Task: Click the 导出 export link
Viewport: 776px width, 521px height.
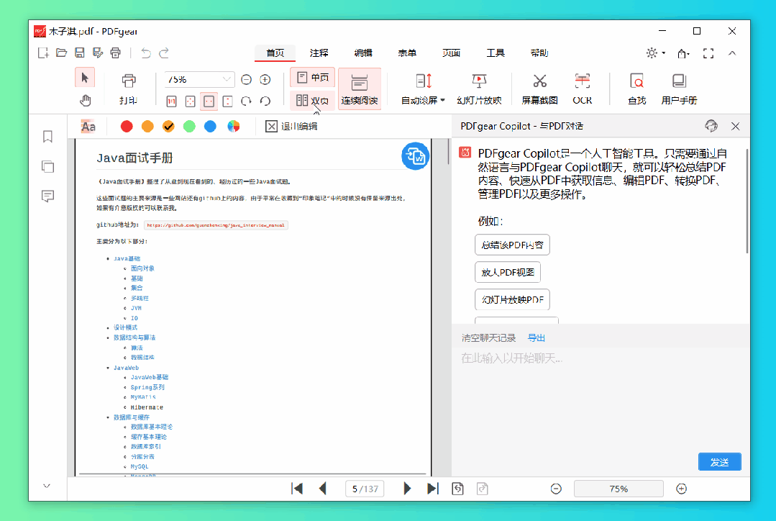Action: [536, 337]
